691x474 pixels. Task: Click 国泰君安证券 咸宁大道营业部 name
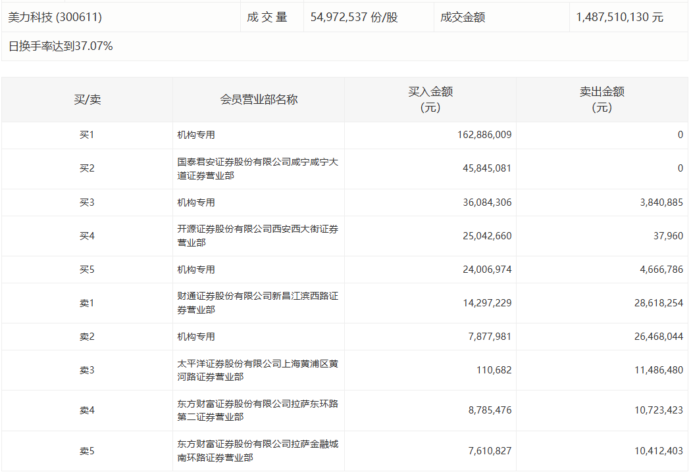(x=258, y=168)
